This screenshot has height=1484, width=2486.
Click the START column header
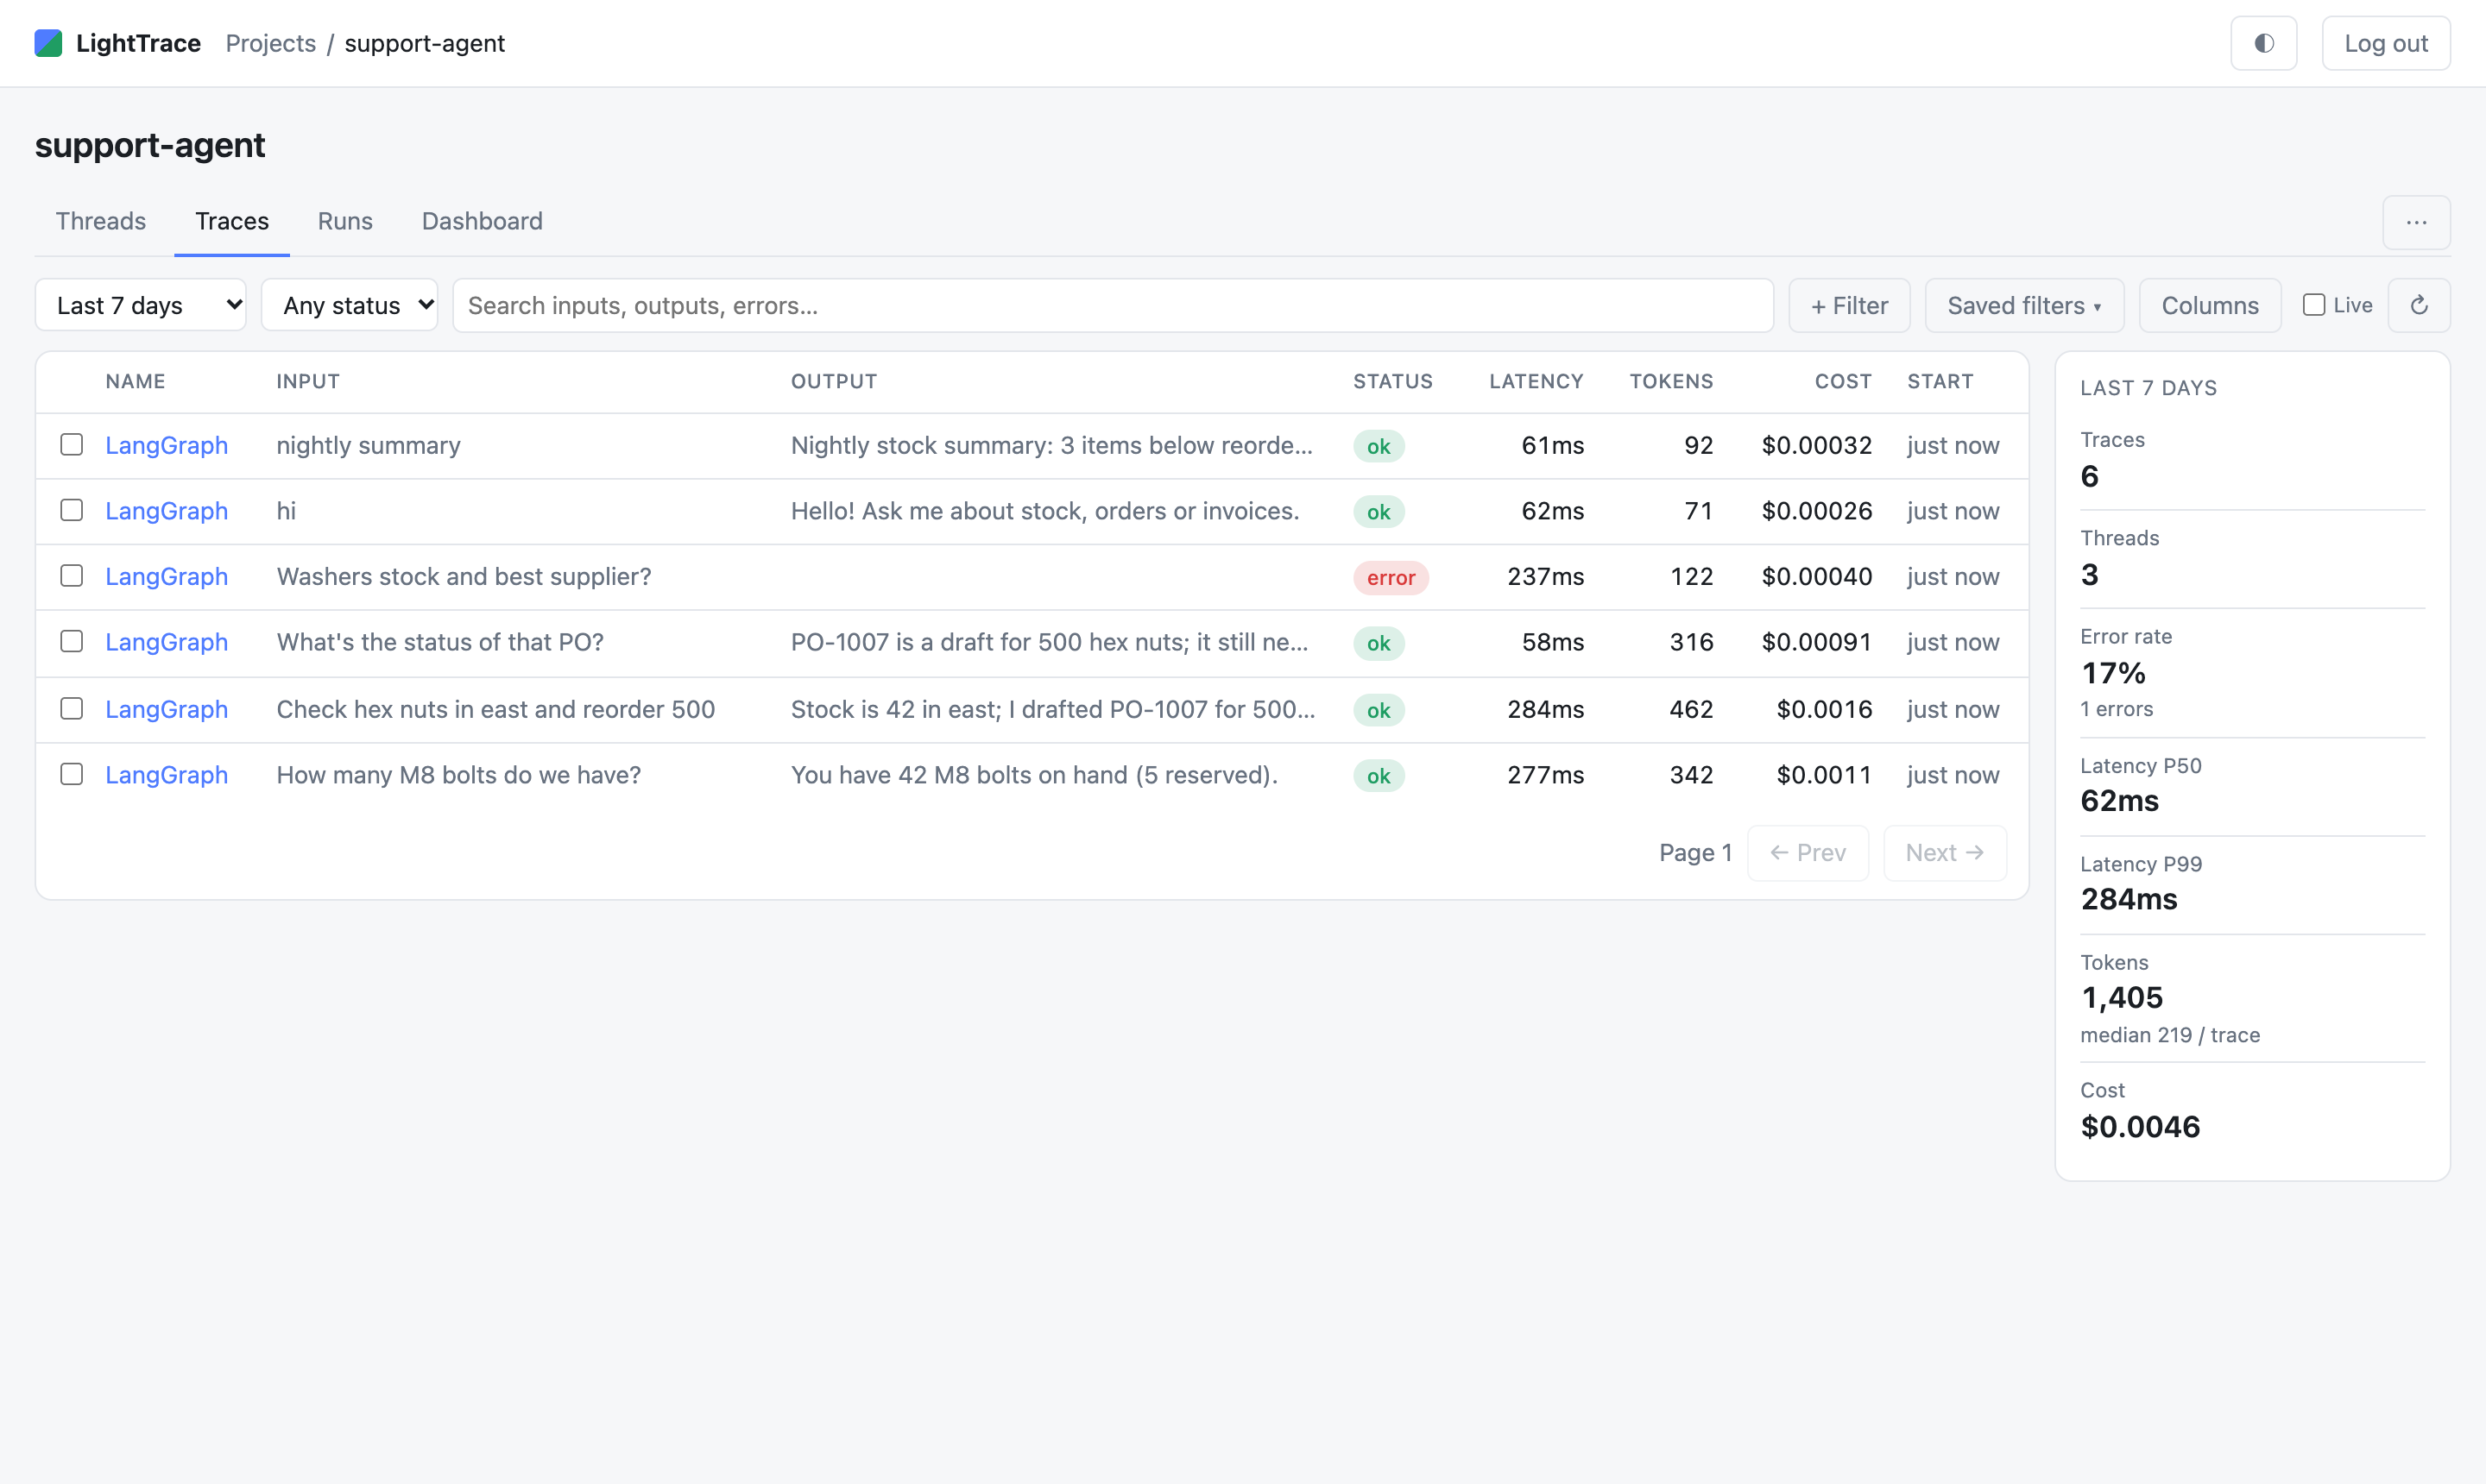tap(1940, 381)
